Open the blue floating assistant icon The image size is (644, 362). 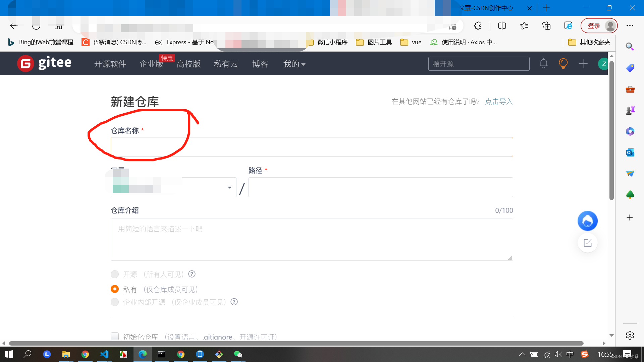point(587,221)
